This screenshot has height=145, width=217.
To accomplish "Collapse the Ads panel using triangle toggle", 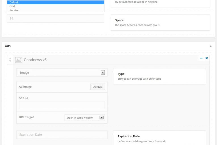I will (211, 46).
